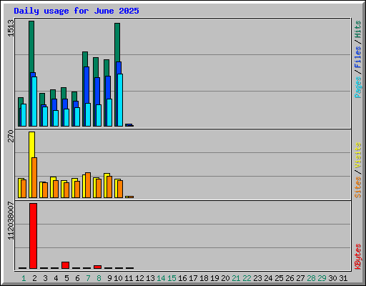The width and height of the screenshot is (366, 286).
Task: Click green day 29 on the x-axis
Action: point(322,278)
